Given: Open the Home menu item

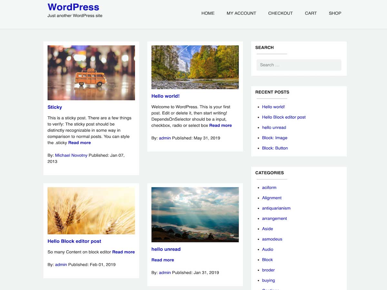Looking at the screenshot, I should point(208,13).
